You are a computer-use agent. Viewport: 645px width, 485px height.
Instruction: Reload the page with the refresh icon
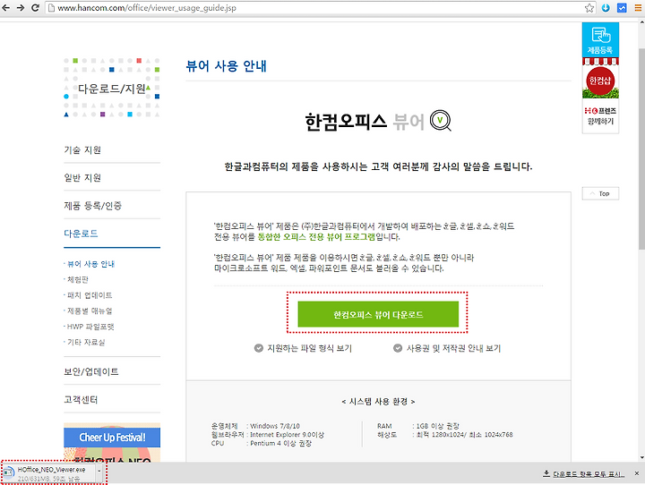(x=35, y=8)
